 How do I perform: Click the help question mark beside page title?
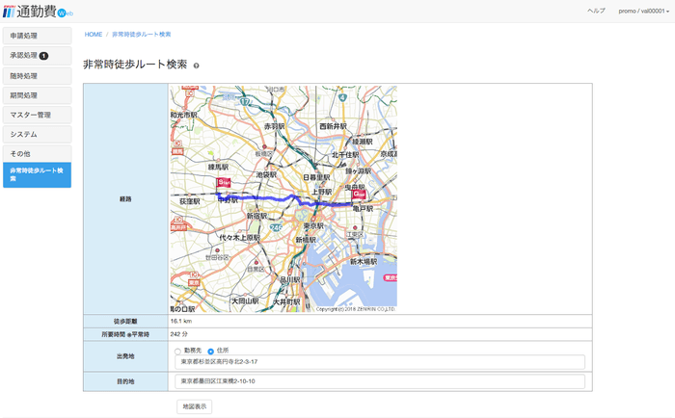[197, 65]
